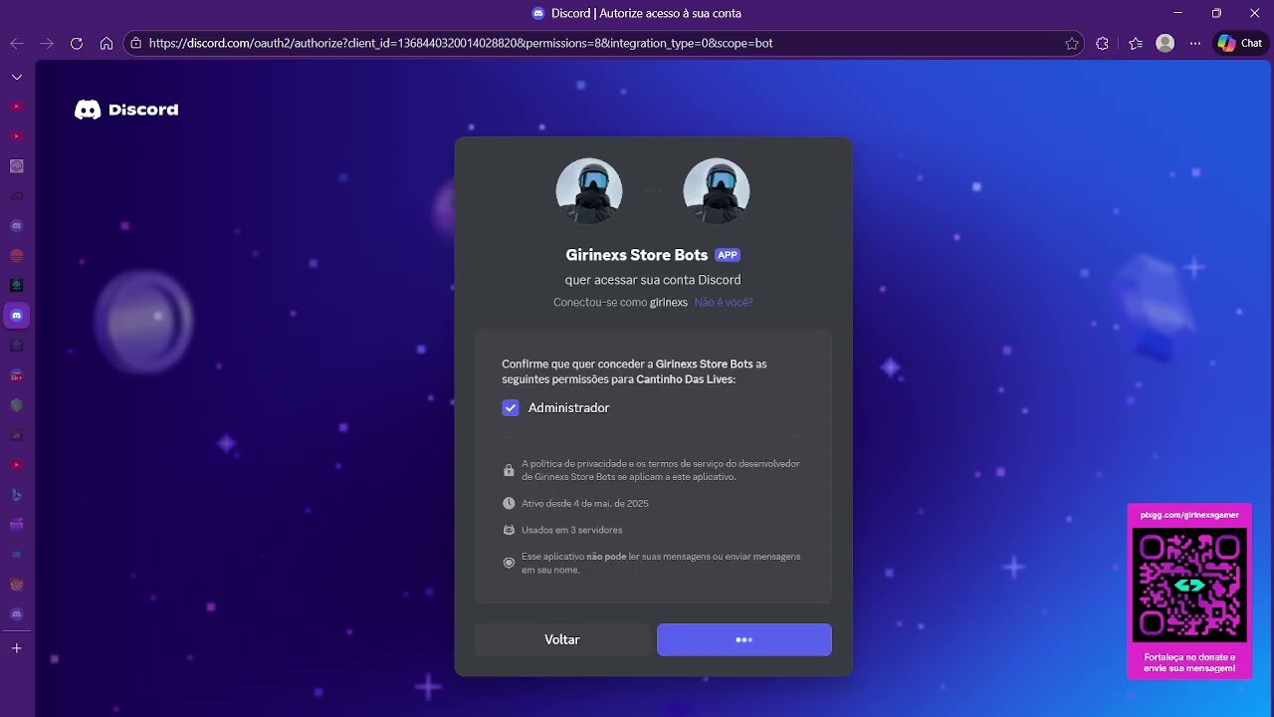Click the 'Usados em 3 servidores' text
This screenshot has height=717, width=1274.
pyautogui.click(x=572, y=530)
